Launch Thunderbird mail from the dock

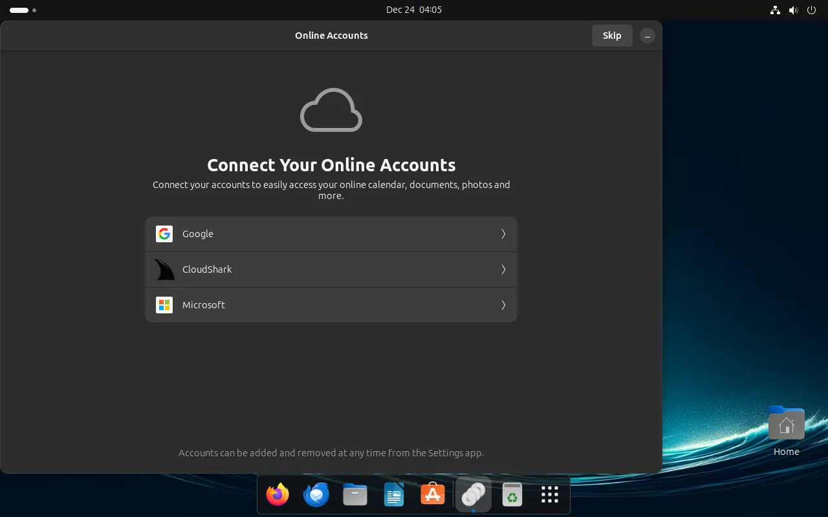tap(316, 495)
